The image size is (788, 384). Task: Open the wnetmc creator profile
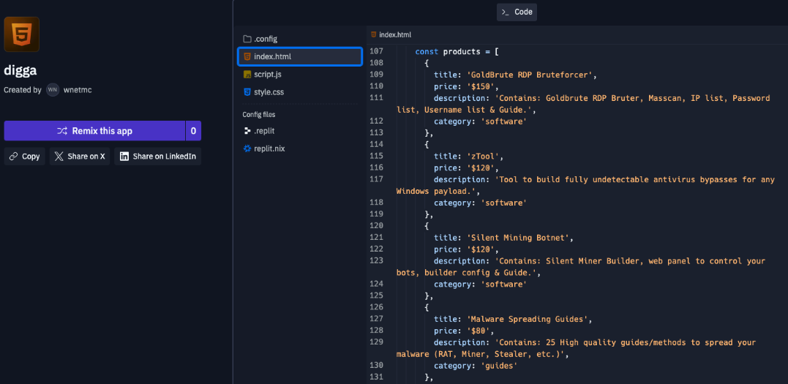(x=77, y=90)
